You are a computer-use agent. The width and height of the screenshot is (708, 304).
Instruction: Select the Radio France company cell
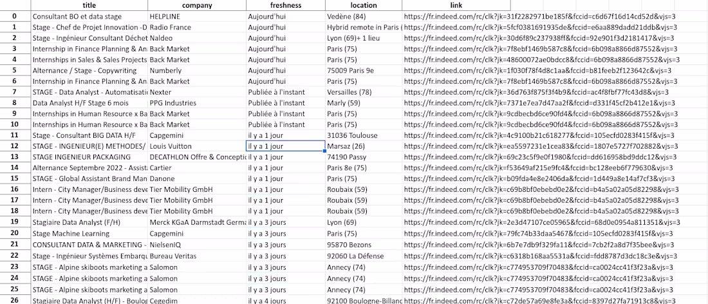click(x=169, y=27)
